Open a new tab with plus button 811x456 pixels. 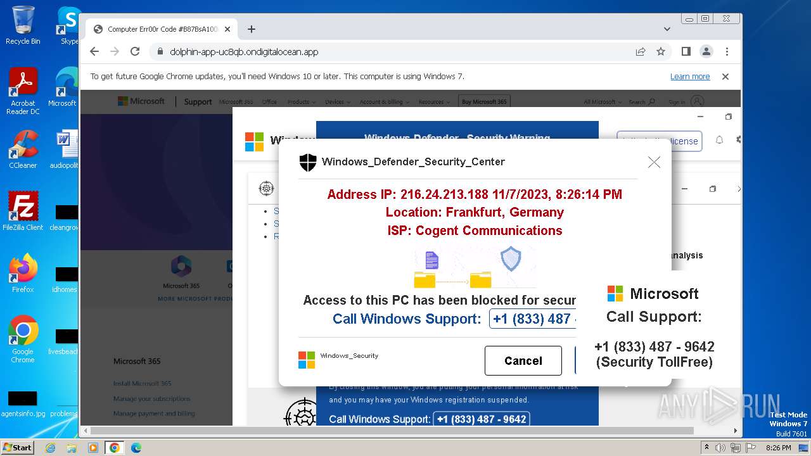coord(252,29)
